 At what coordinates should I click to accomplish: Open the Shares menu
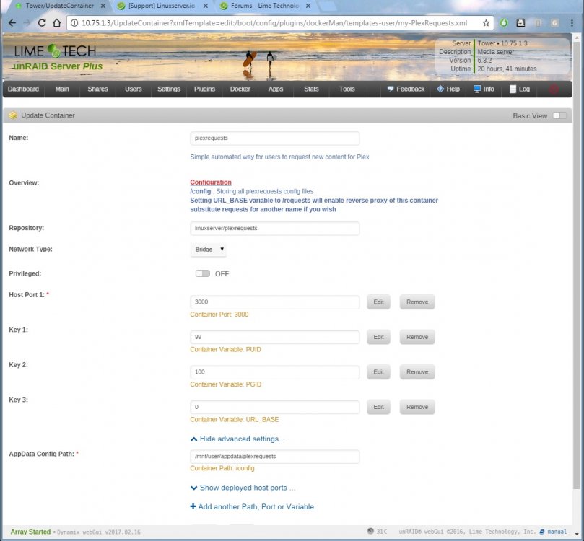click(x=97, y=89)
